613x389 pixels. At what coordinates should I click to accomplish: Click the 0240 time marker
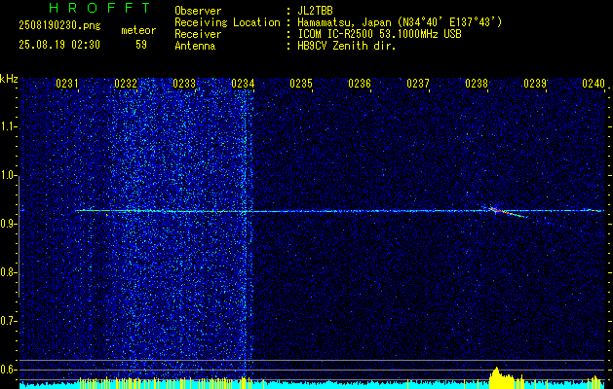(594, 84)
